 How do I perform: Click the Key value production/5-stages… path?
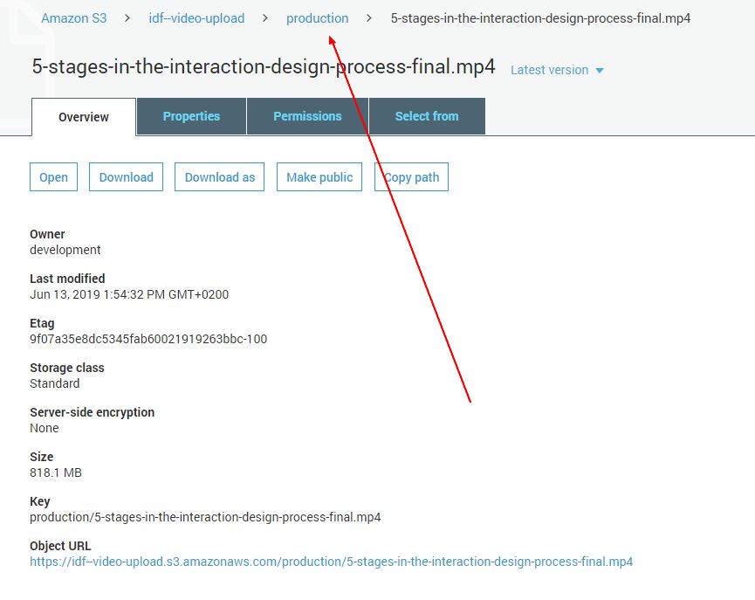205,517
